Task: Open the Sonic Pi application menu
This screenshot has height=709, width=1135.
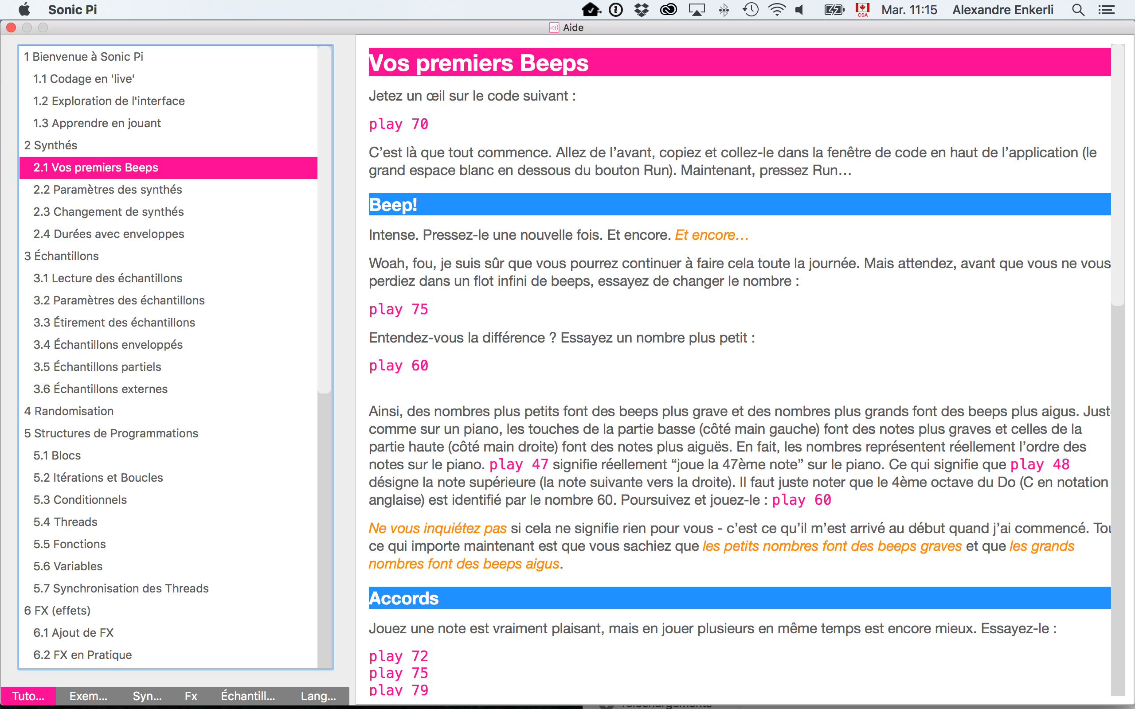Action: click(72, 9)
